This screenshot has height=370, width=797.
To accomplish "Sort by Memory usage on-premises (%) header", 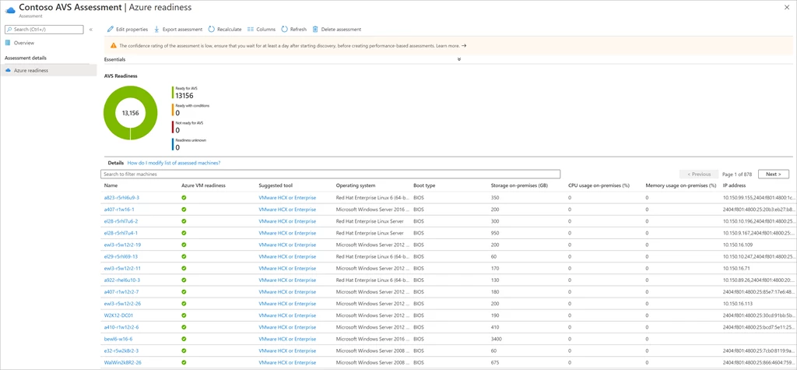I will pos(681,185).
